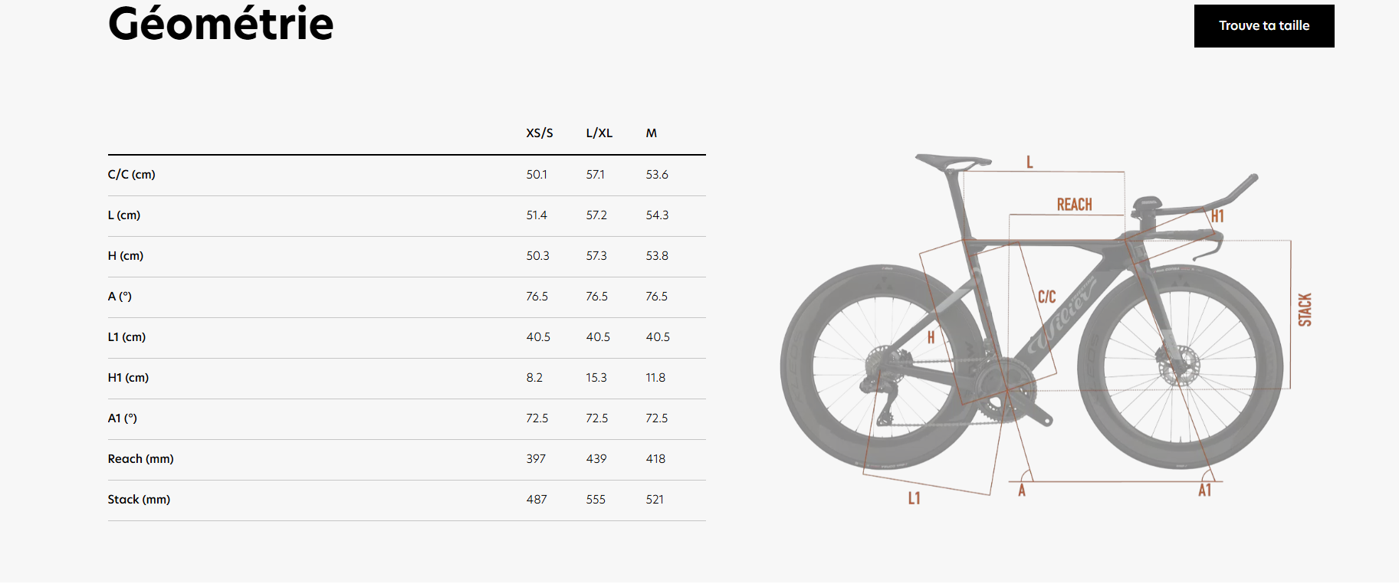Image resolution: width=1399 pixels, height=584 pixels.
Task: Click the H1 (cm) row label
Action: [x=128, y=378]
